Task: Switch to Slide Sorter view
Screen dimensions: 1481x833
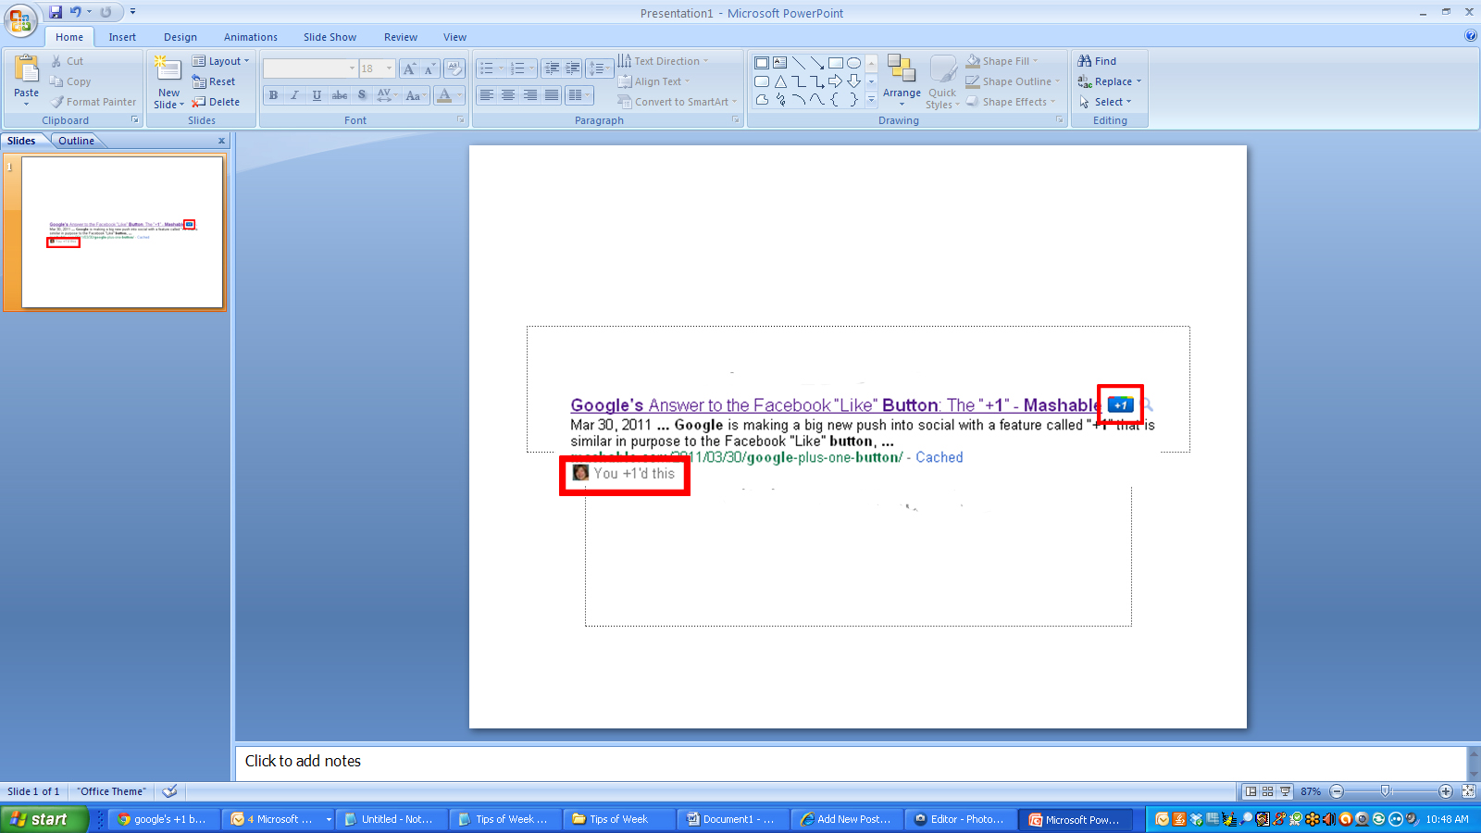Action: [x=1268, y=791]
